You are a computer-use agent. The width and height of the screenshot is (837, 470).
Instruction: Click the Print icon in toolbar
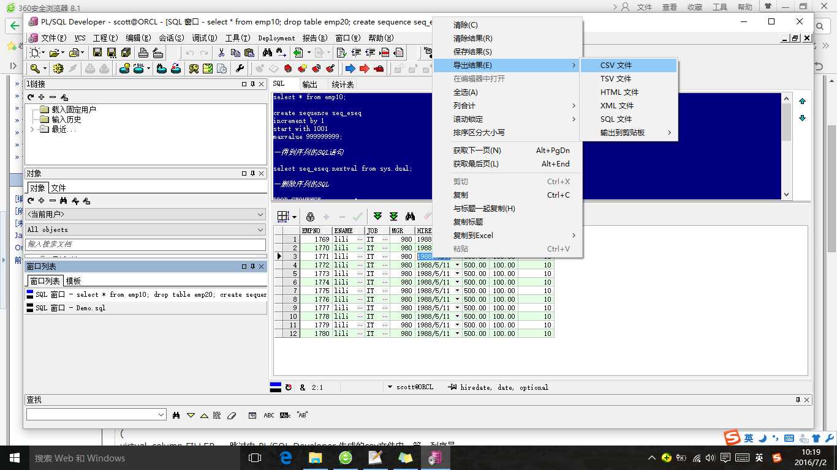pos(143,53)
